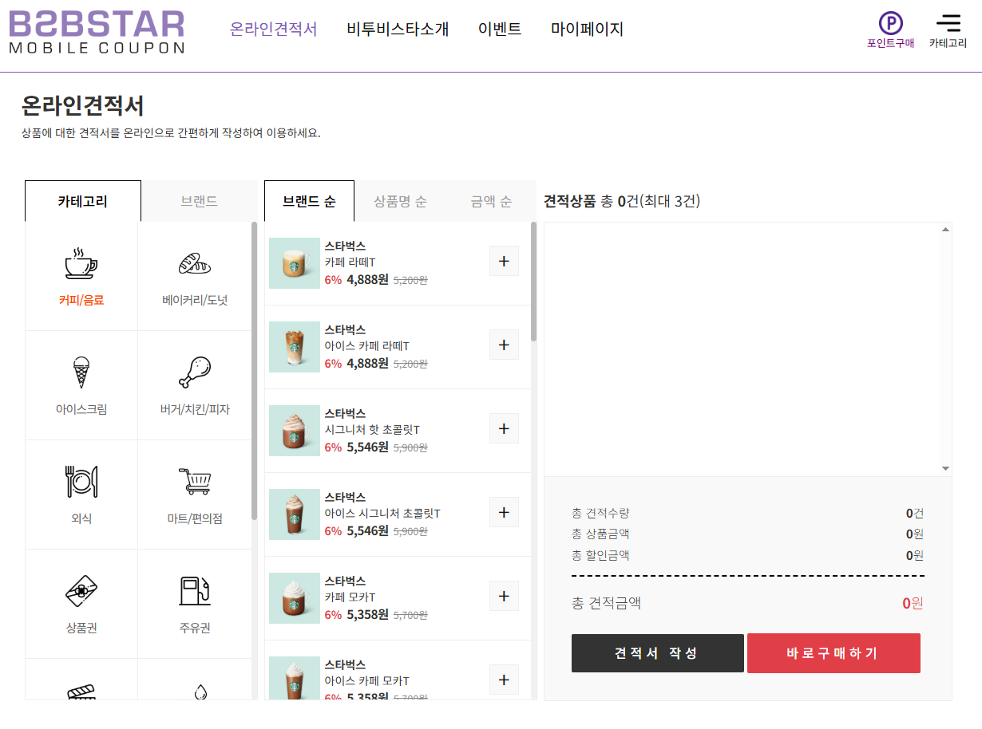This screenshot has width=982, height=729.
Task: Choose the 주유권 gas pump icon
Action: (195, 591)
